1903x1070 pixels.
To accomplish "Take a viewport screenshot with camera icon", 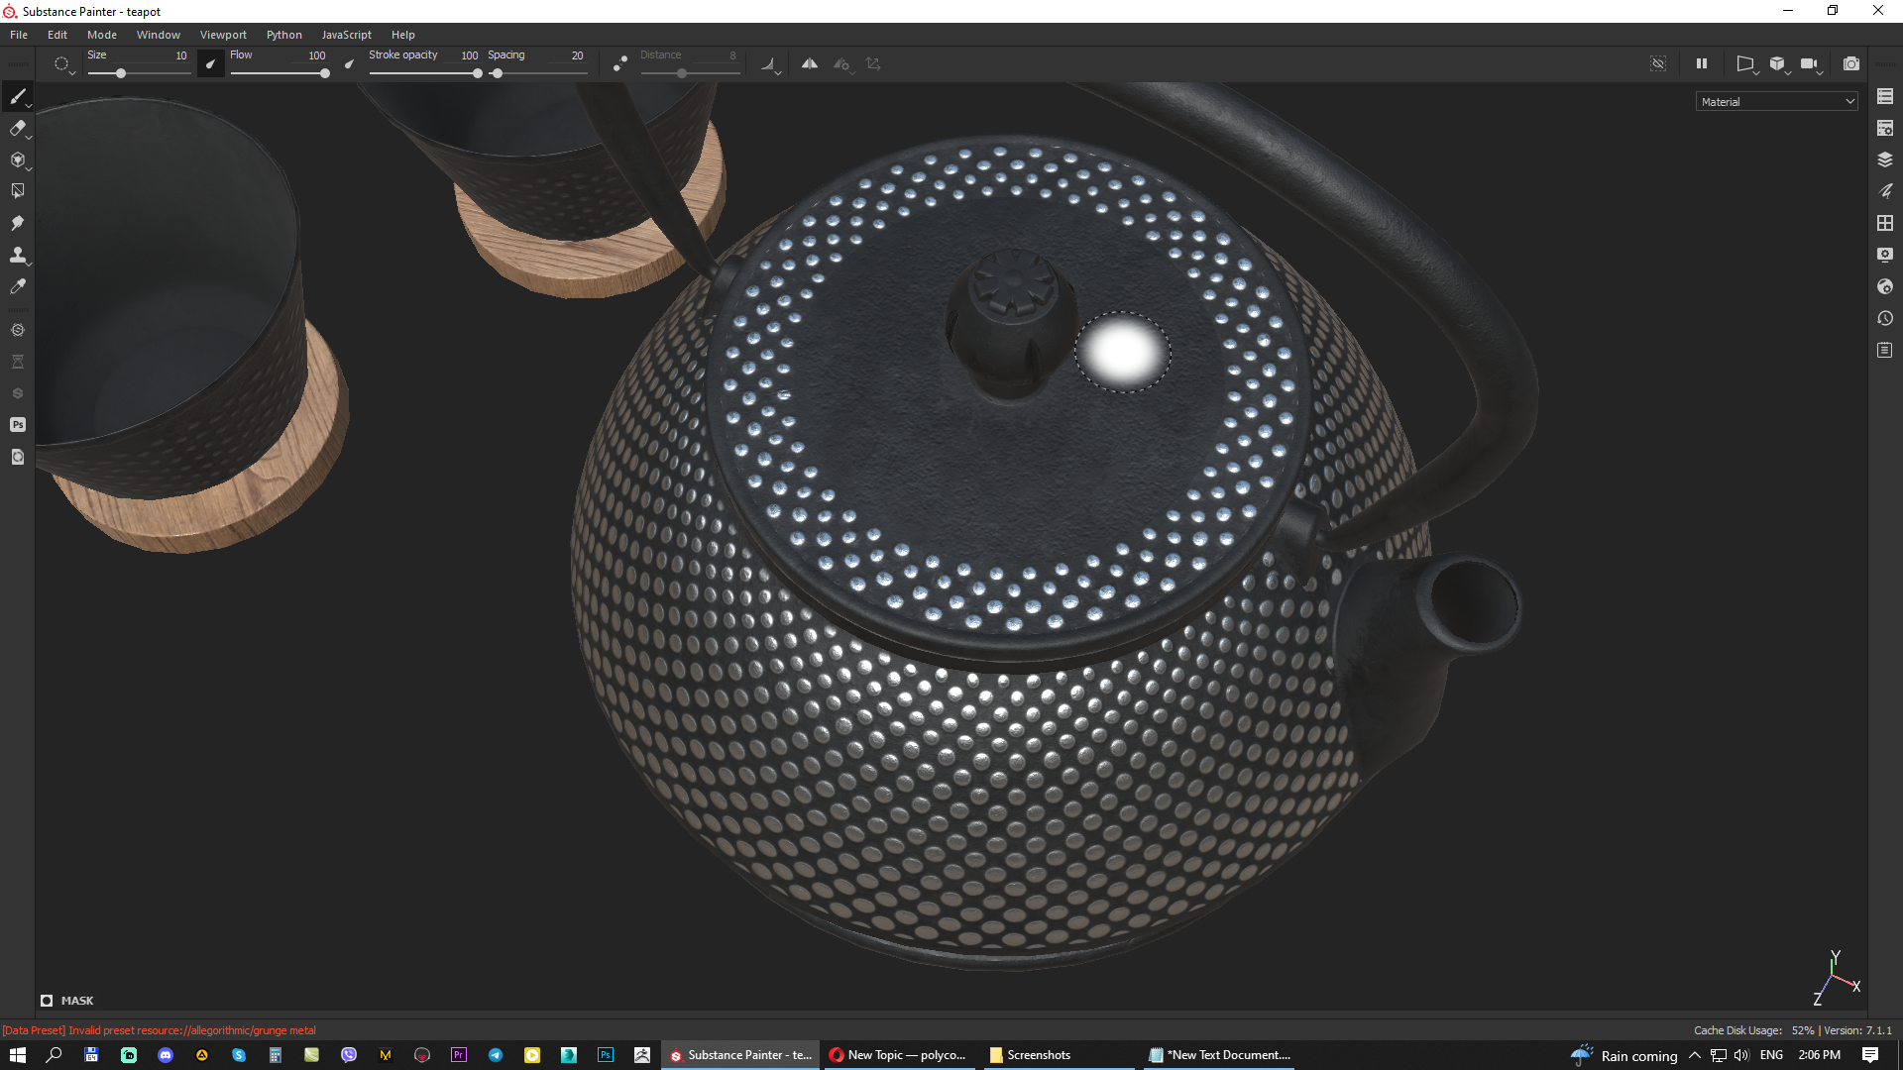I will tap(1851, 63).
